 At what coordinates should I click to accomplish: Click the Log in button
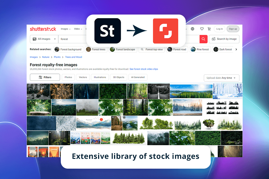tap(219, 29)
